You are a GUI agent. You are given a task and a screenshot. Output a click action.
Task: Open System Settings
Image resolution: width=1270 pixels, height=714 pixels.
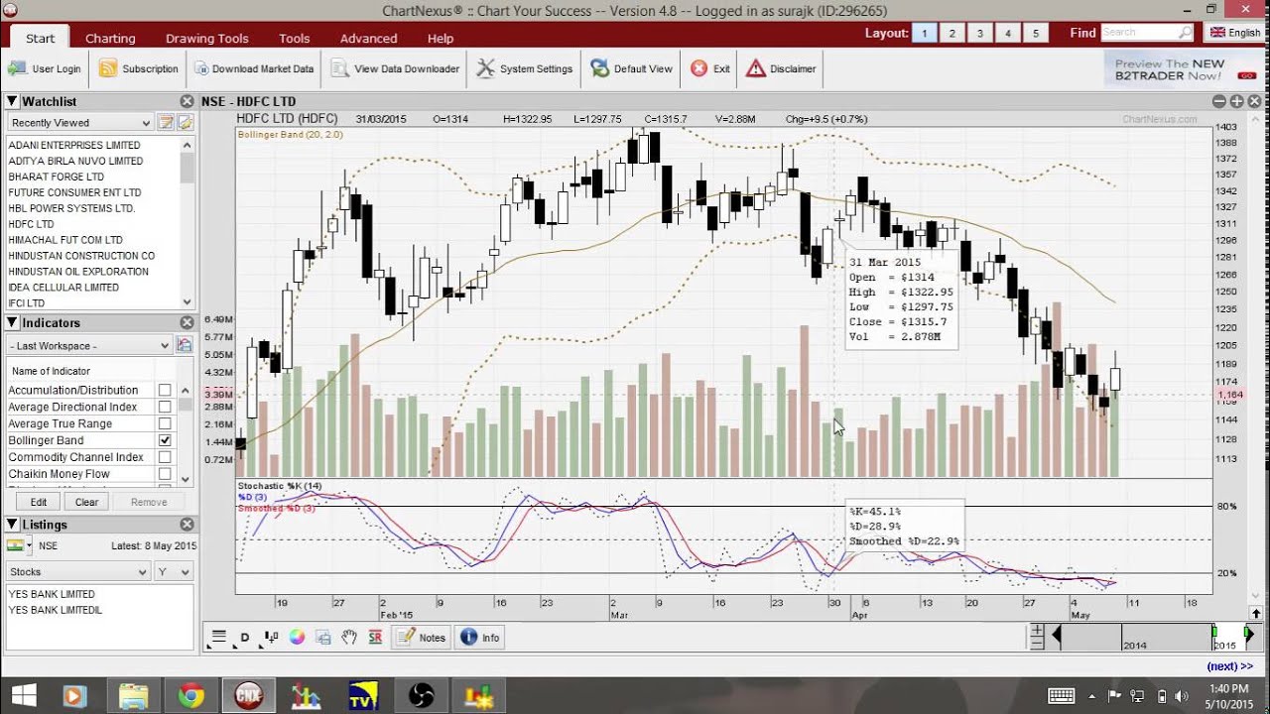(525, 69)
